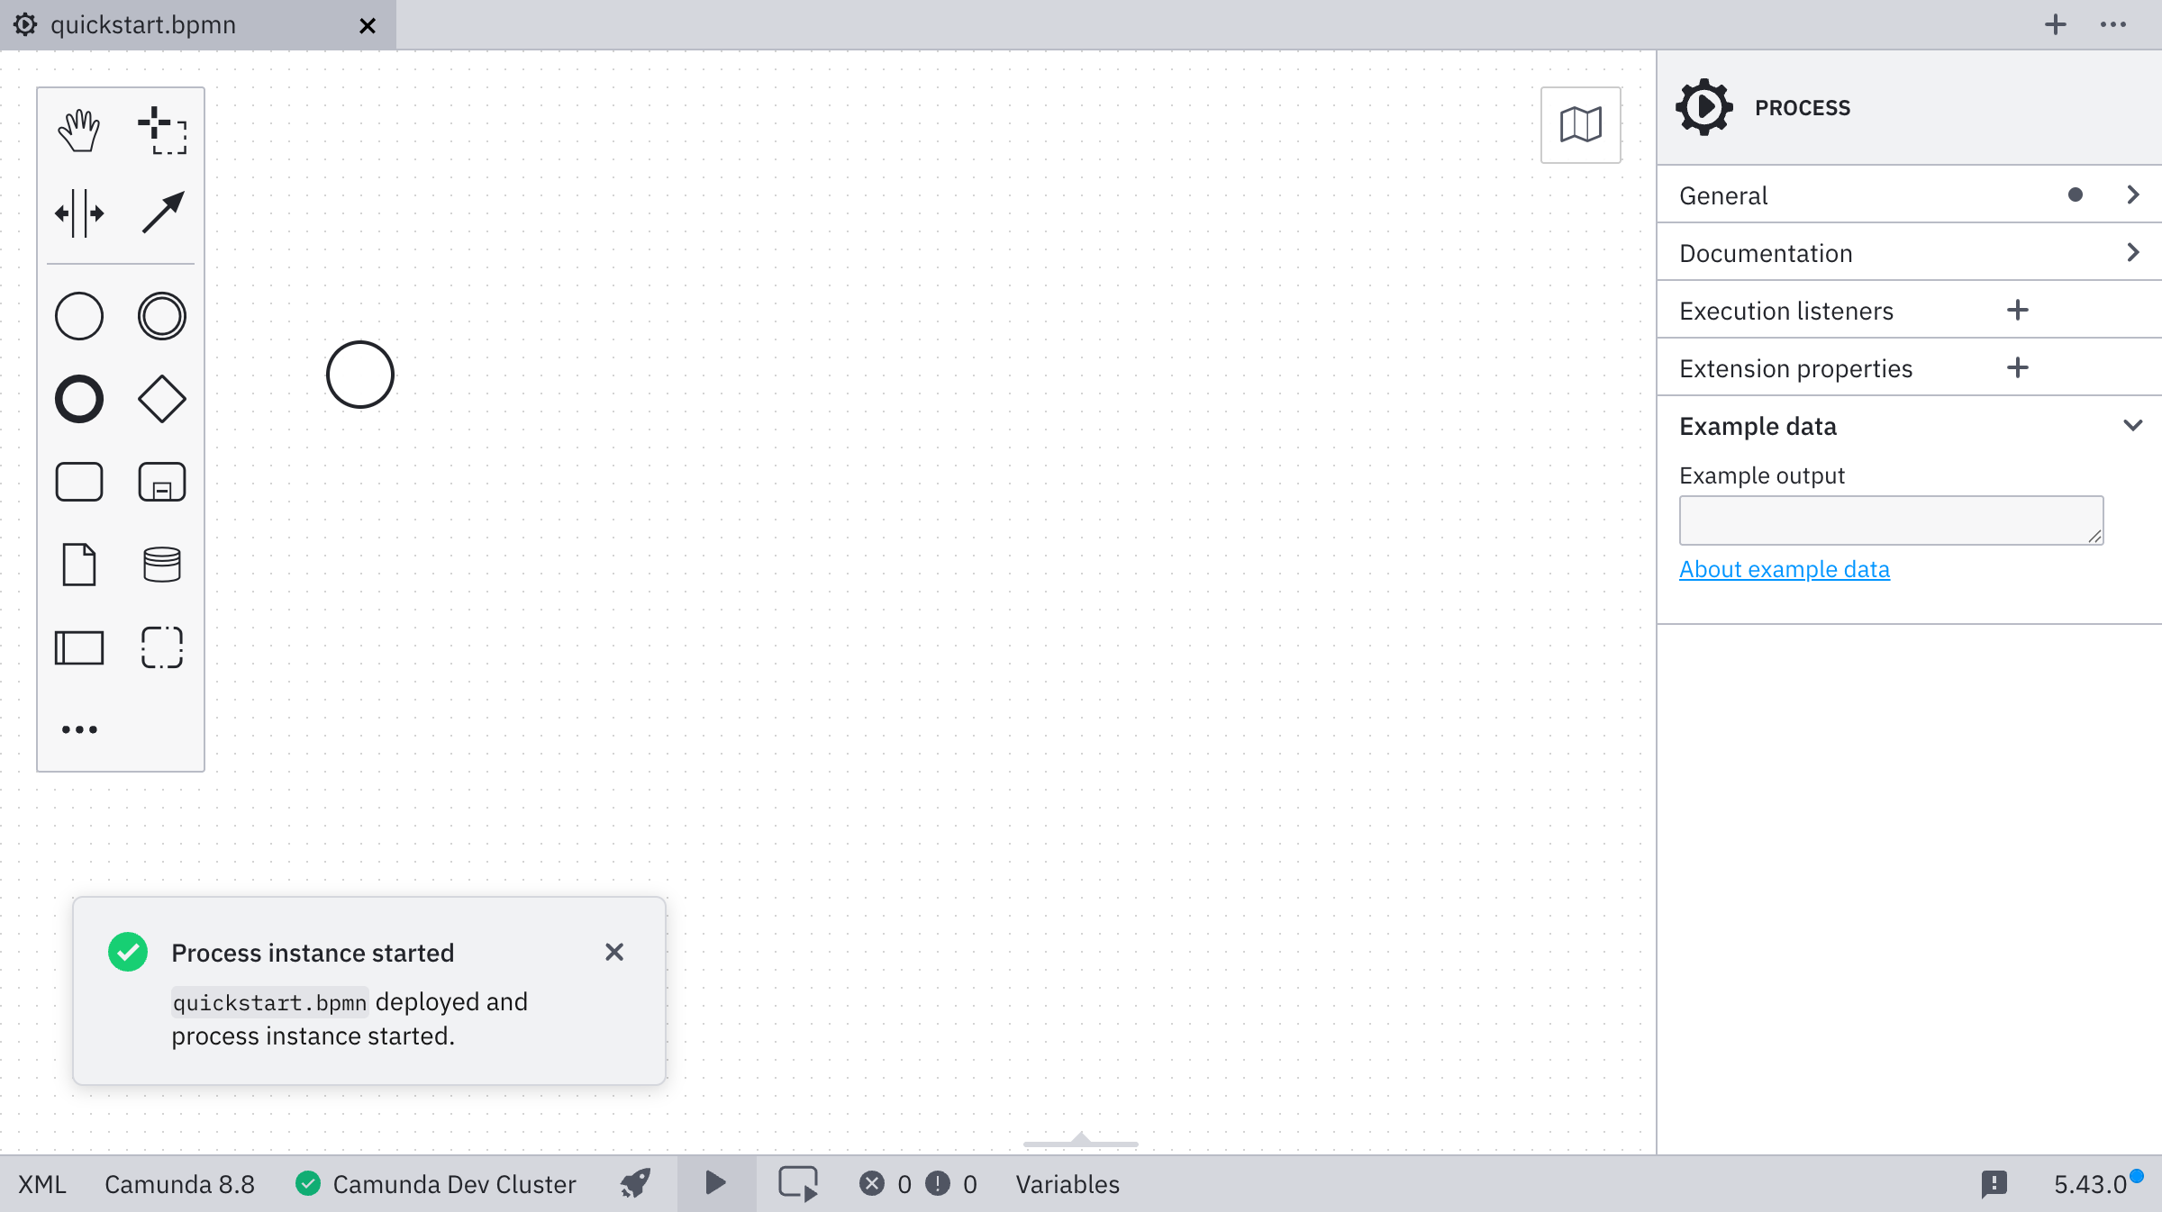Create a data store from the palette
Screen dimensions: 2162x1212
[161, 565]
